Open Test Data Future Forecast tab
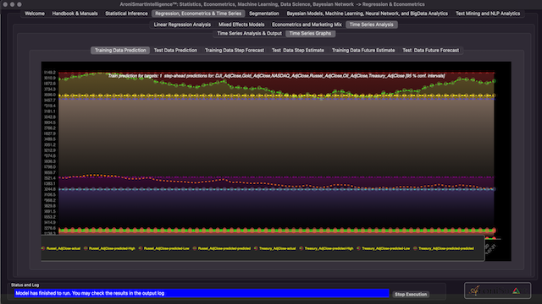Screen dimensions: 542x304 click(431, 51)
